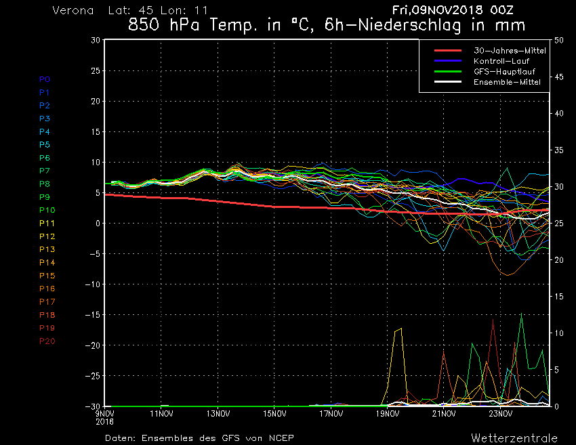Click the P20 ensemble member label

tap(47, 341)
